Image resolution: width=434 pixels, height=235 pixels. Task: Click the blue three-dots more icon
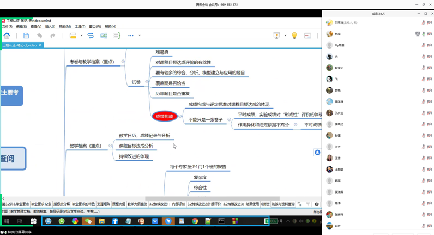coord(130,35)
